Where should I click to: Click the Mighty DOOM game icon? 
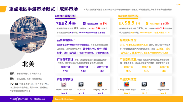click(x=100, y=84)
